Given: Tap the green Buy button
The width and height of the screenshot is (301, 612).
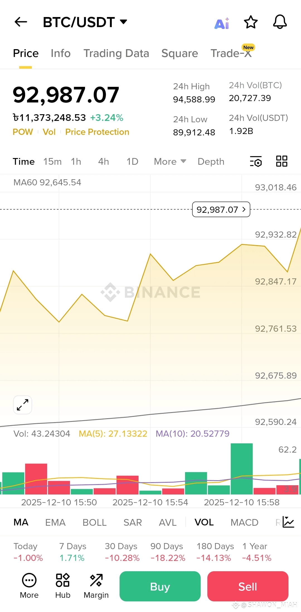Looking at the screenshot, I should point(160,586).
